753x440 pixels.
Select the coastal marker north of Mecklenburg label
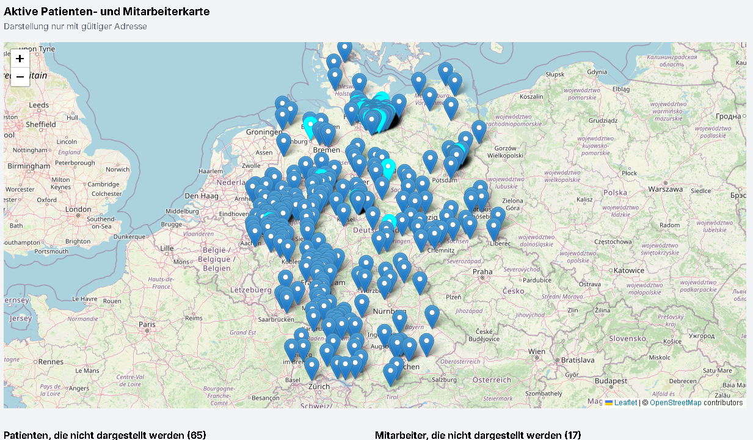click(418, 84)
